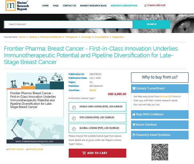
Task: Click the report cover thumbnail image
Action: tap(35, 109)
